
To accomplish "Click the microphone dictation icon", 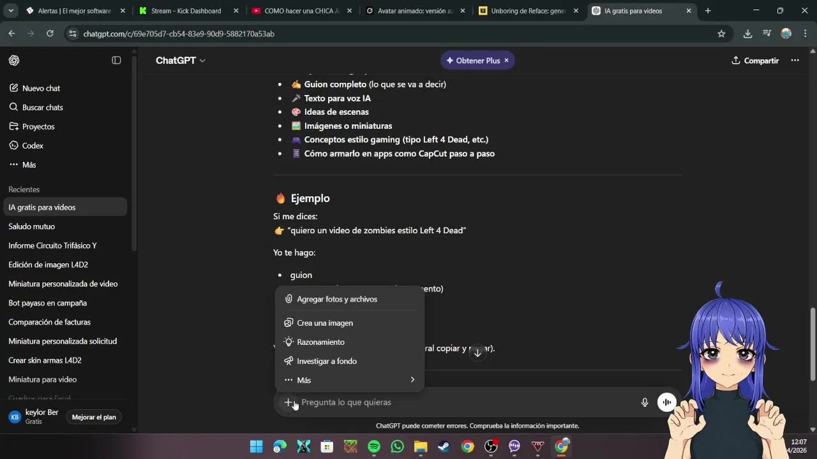I will point(645,402).
